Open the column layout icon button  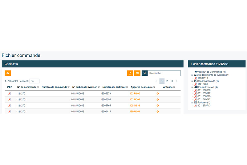pos(137,73)
